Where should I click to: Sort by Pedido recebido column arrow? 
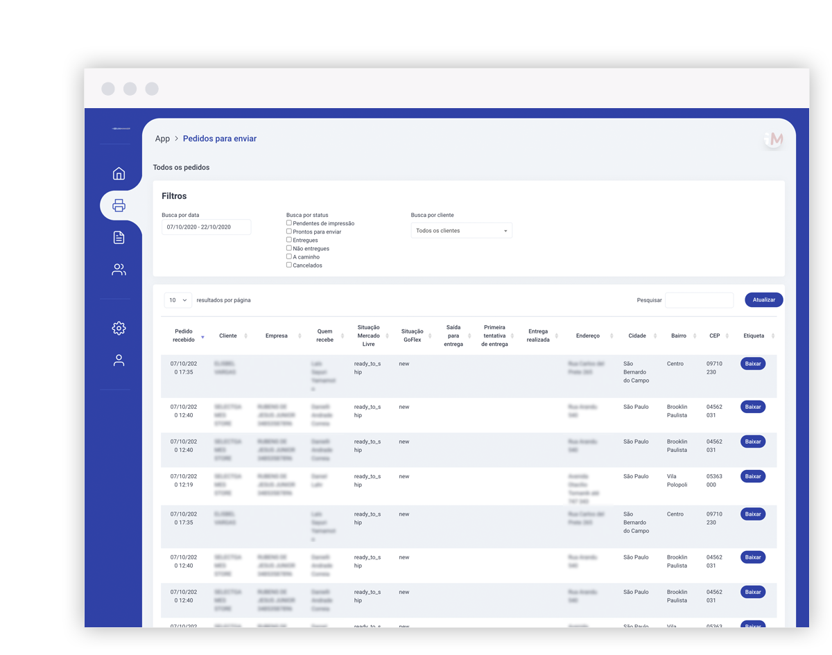coord(202,337)
